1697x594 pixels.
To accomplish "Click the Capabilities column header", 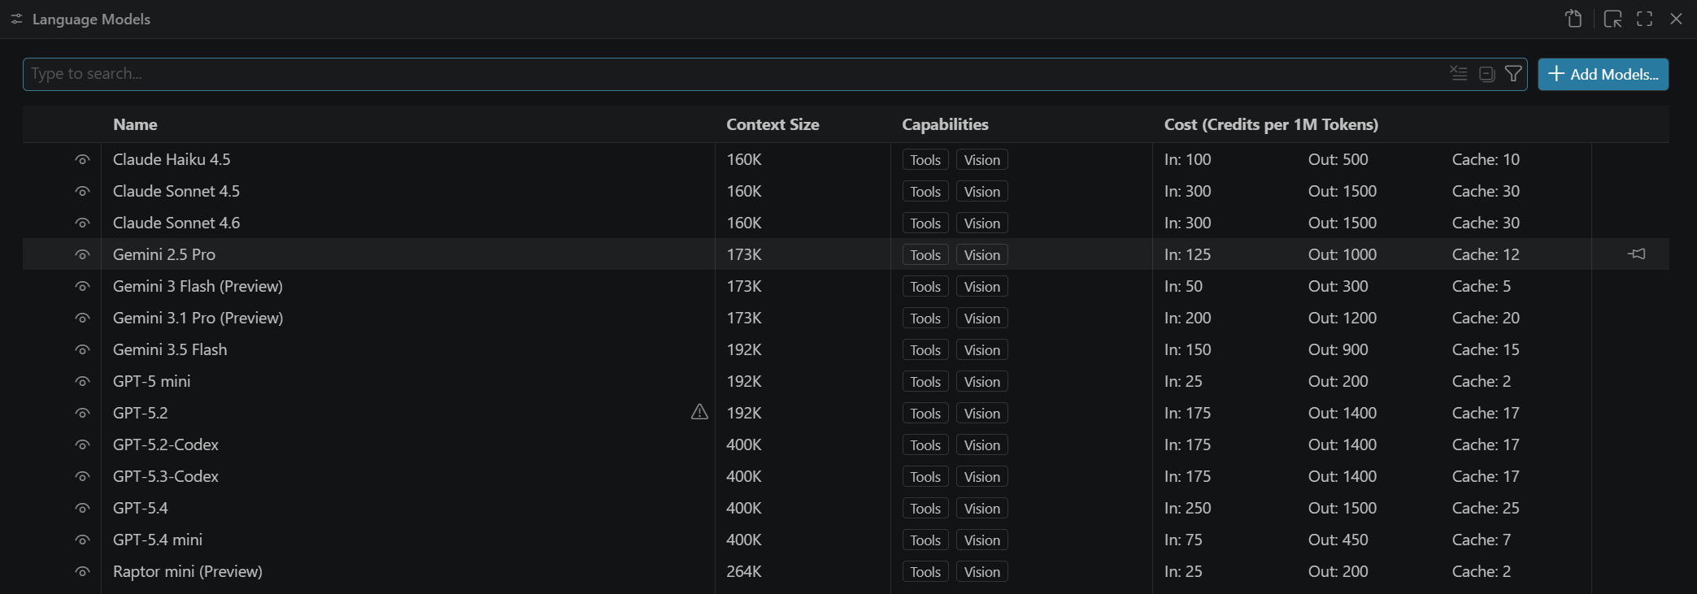I will (x=945, y=124).
